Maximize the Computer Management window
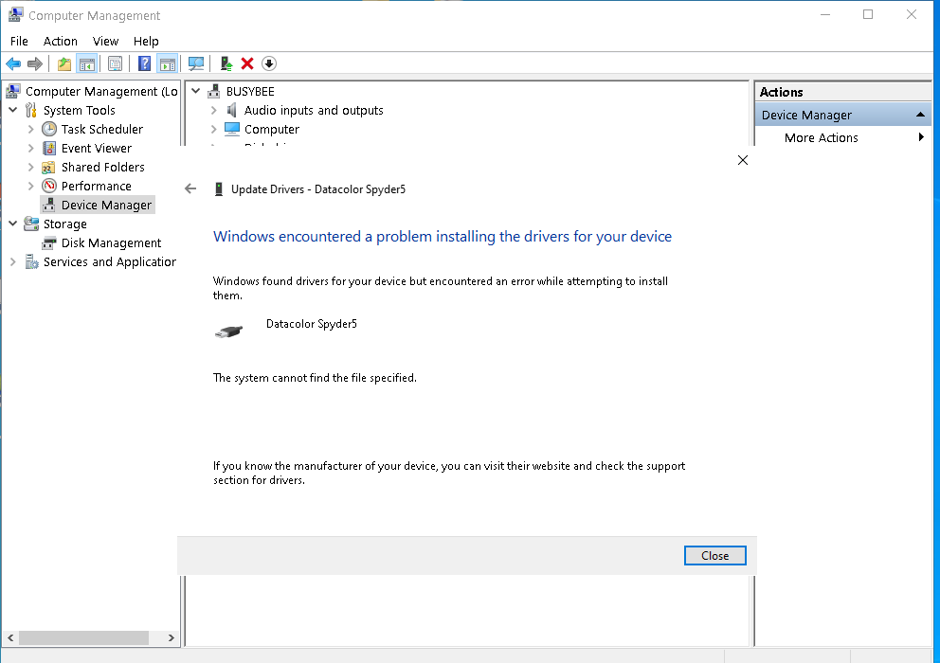 tap(867, 14)
